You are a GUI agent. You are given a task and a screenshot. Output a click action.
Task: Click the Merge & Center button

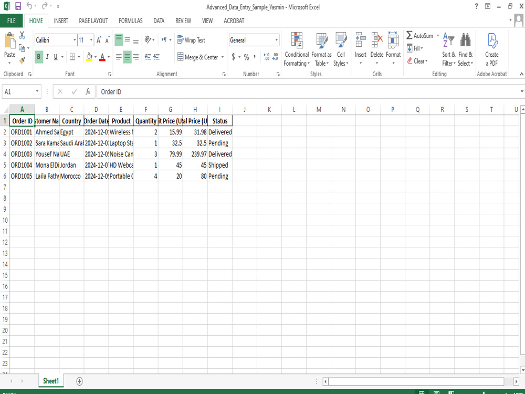click(197, 57)
